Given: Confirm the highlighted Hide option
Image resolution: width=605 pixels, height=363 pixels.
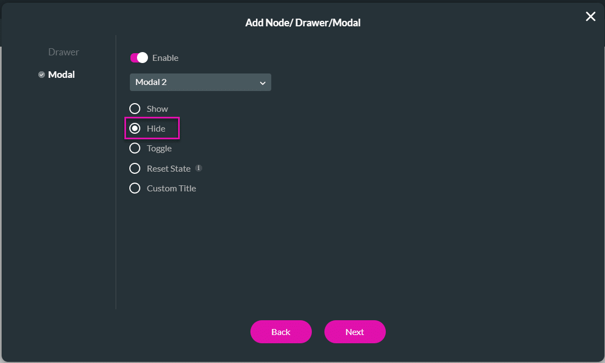Looking at the screenshot, I should pyautogui.click(x=135, y=128).
